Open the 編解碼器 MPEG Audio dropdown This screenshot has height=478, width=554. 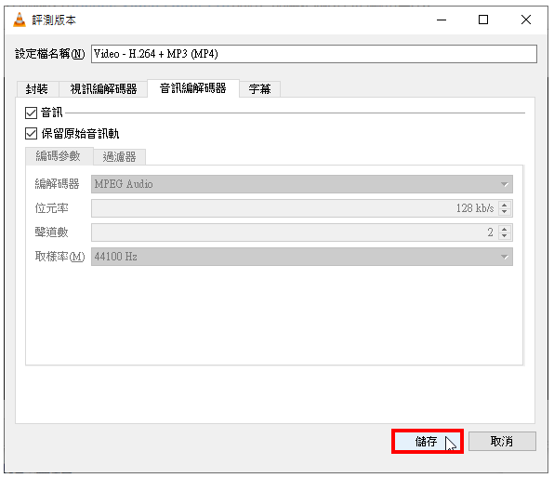(x=302, y=184)
